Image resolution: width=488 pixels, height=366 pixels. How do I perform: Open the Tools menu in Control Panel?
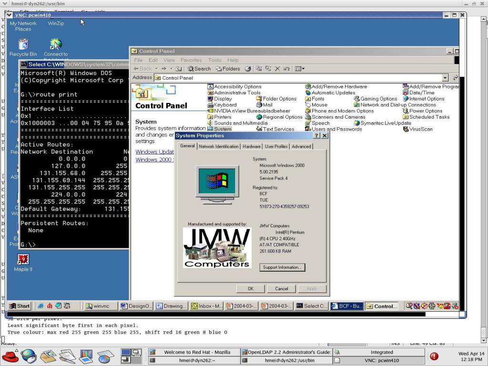[x=214, y=60]
